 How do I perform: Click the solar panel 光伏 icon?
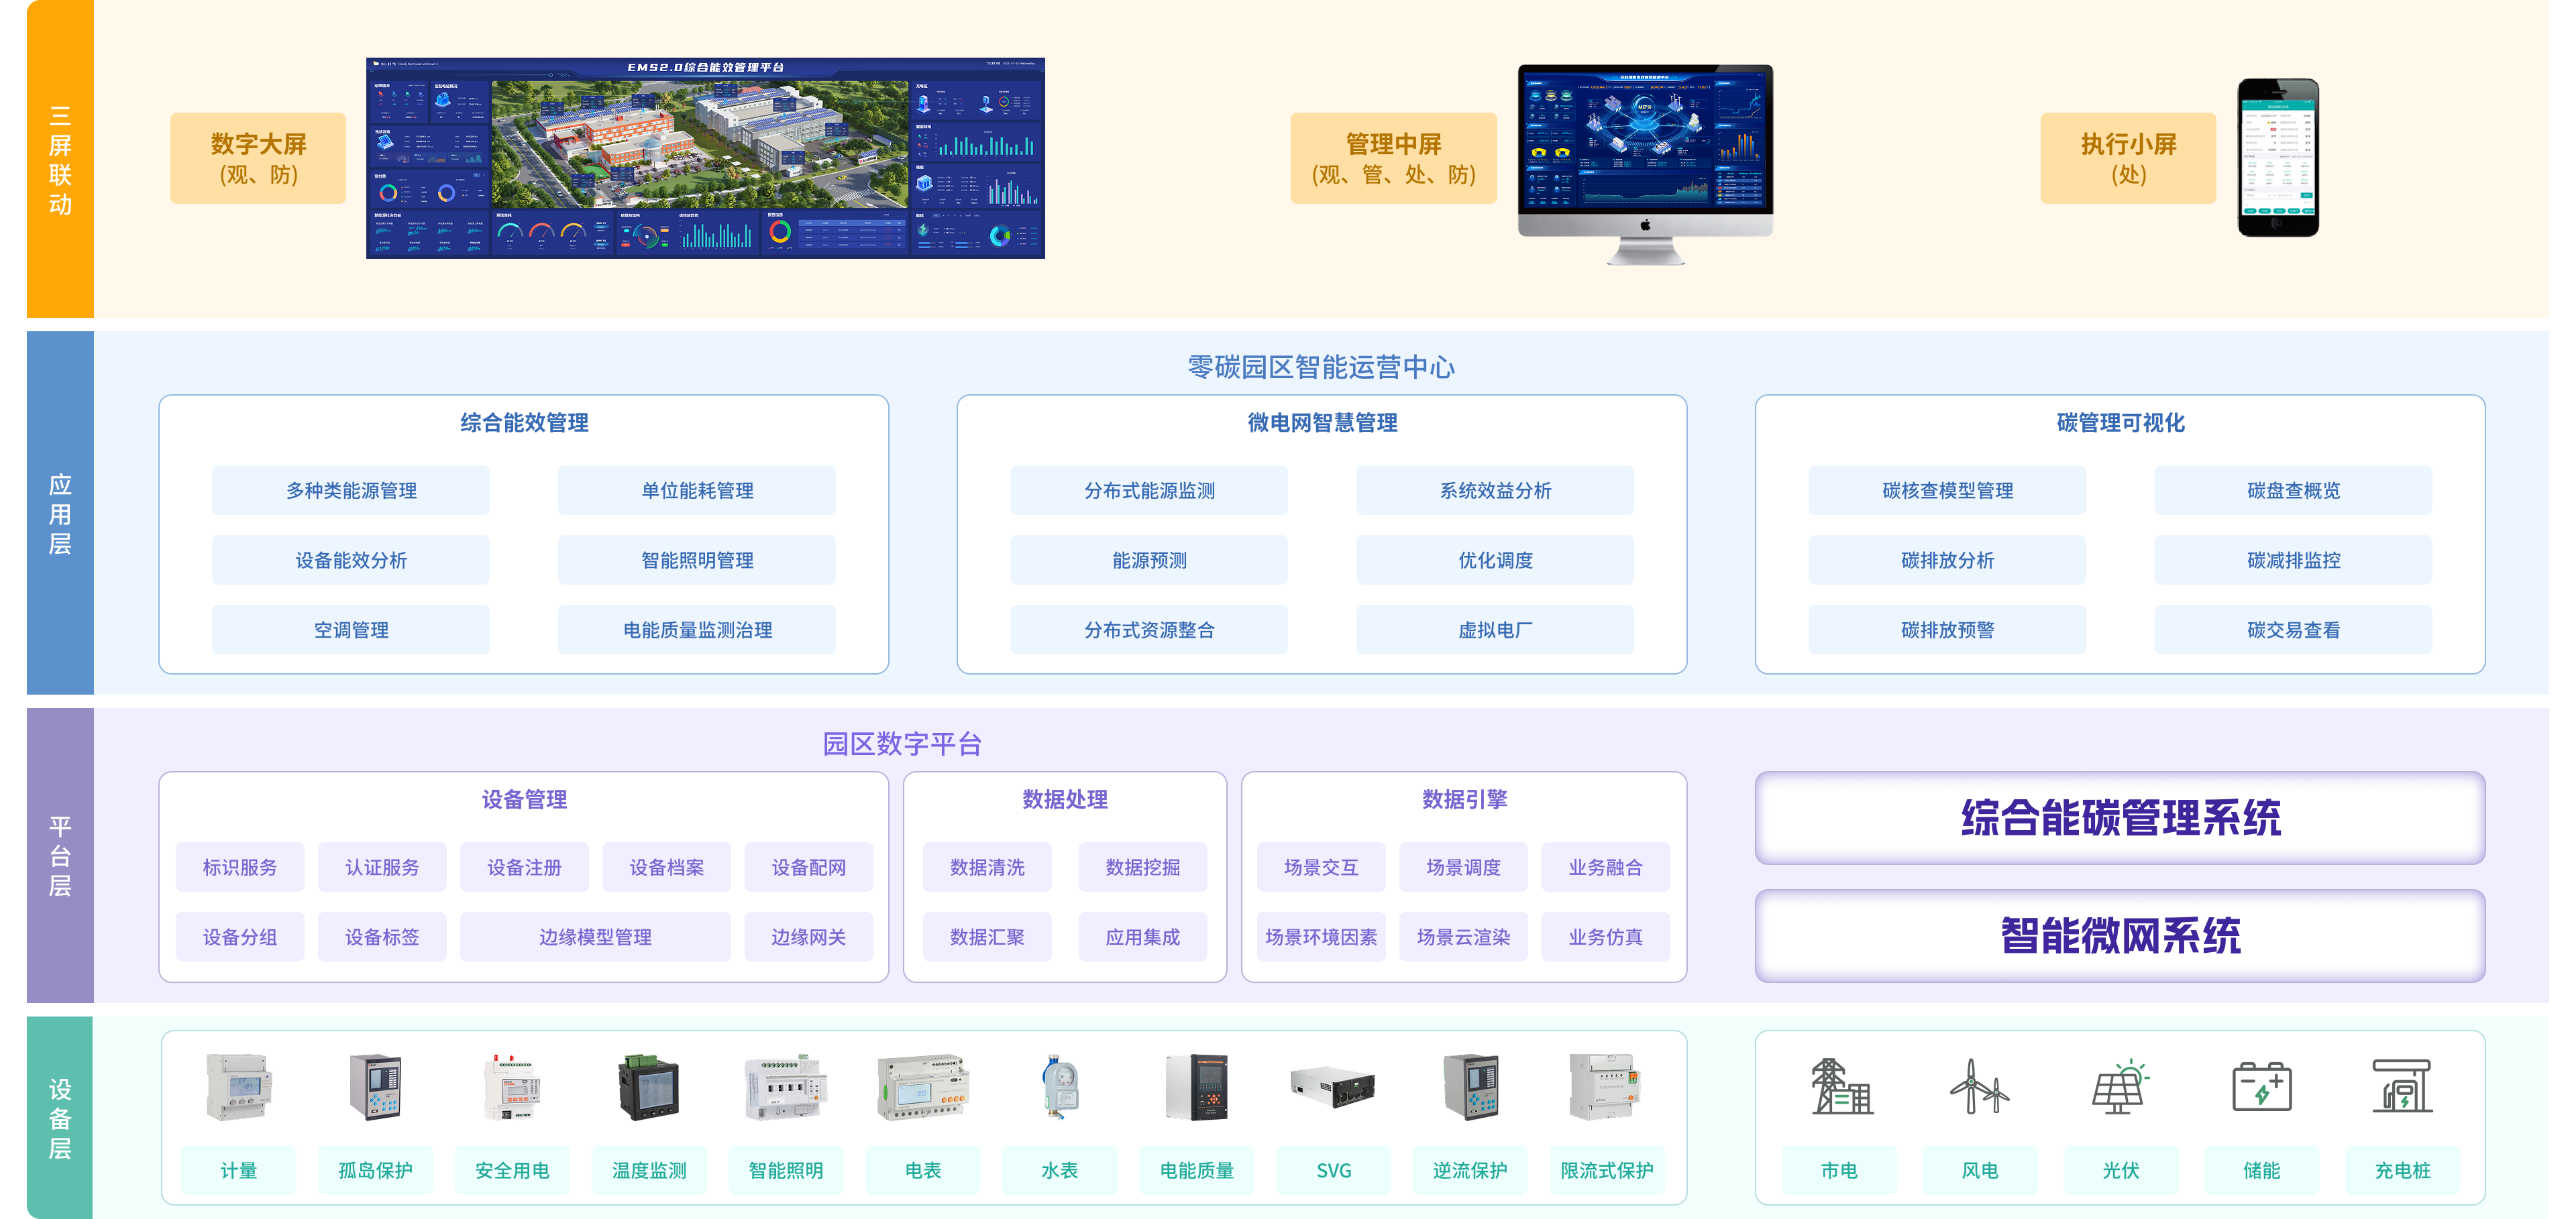click(x=2119, y=1086)
